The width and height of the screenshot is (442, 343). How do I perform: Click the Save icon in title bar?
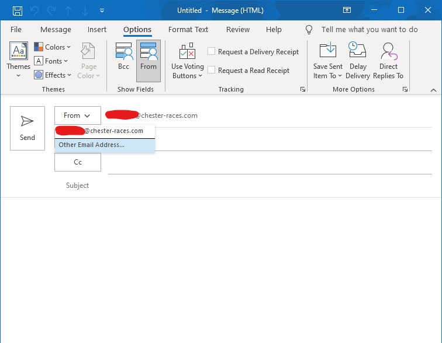tap(18, 10)
